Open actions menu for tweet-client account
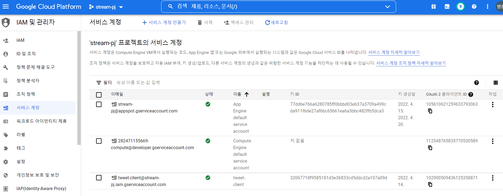This screenshot has width=503, height=196. pyautogui.click(x=492, y=178)
